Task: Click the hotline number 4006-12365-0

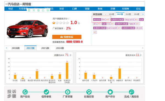Action: tap(75, 42)
